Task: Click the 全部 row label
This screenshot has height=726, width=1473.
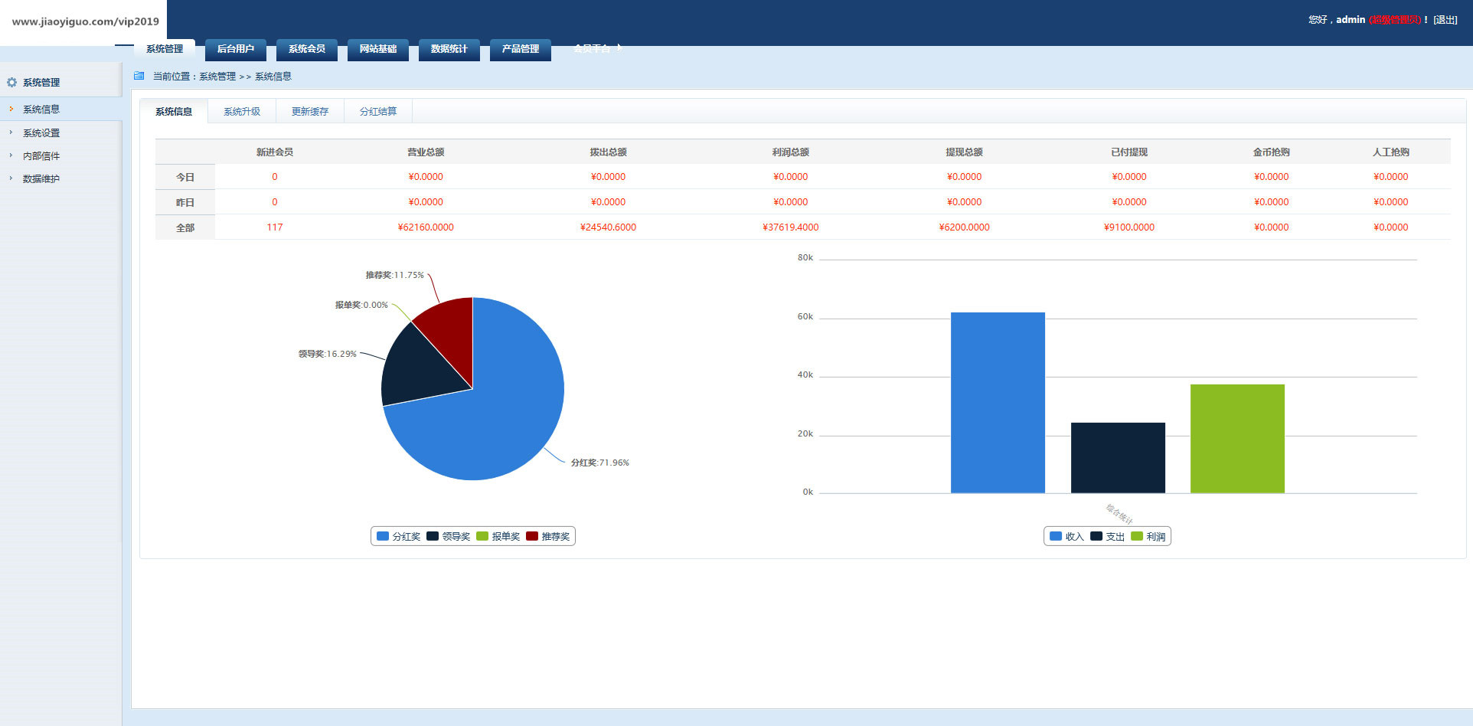Action: click(x=185, y=227)
